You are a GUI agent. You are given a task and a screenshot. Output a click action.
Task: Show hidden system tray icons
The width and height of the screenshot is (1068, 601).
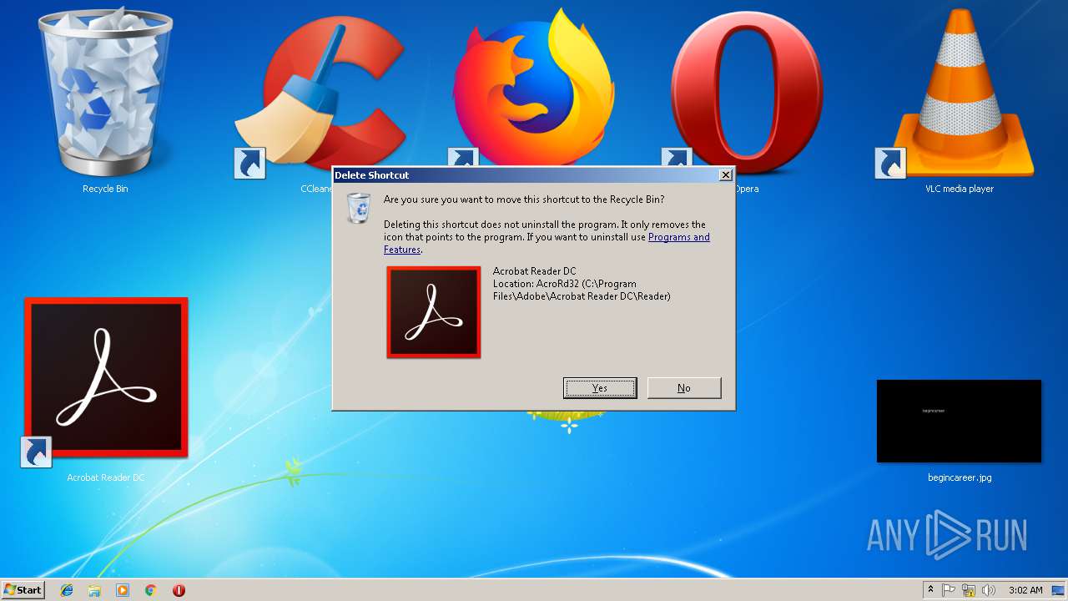[x=930, y=590]
